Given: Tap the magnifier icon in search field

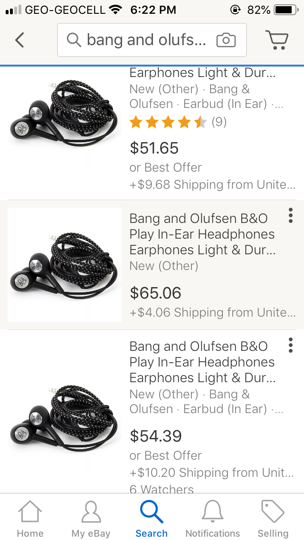Looking at the screenshot, I should pos(74,40).
